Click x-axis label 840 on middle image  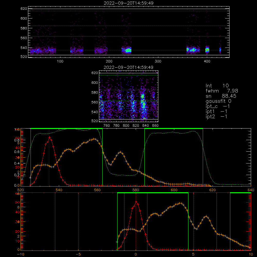click(x=145, y=126)
